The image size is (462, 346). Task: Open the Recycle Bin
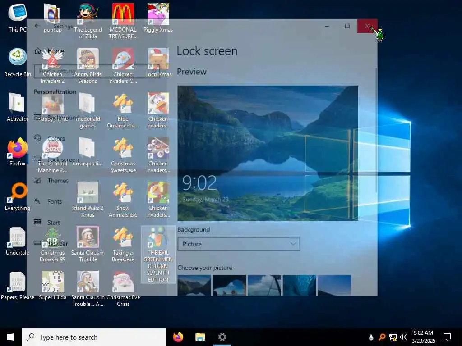pyautogui.click(x=18, y=63)
